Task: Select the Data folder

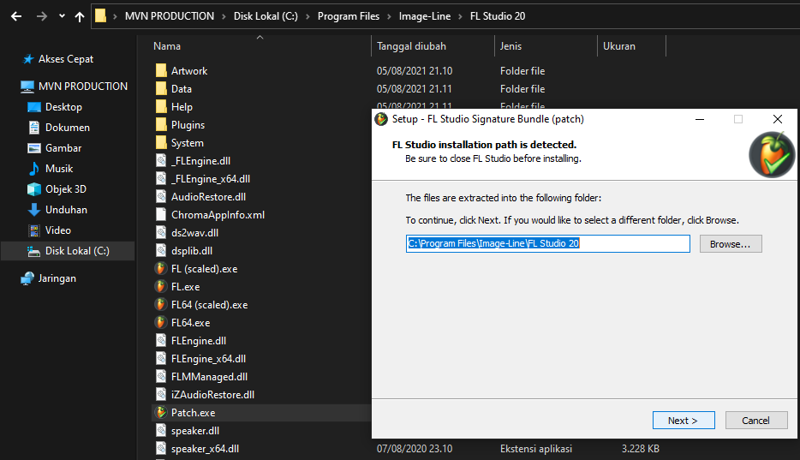Action: [181, 89]
